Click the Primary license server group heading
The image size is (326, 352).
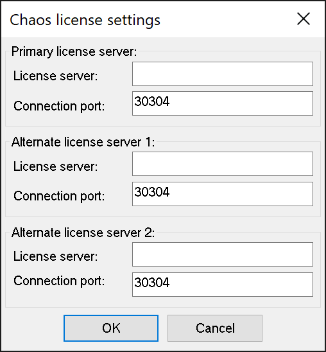(74, 51)
